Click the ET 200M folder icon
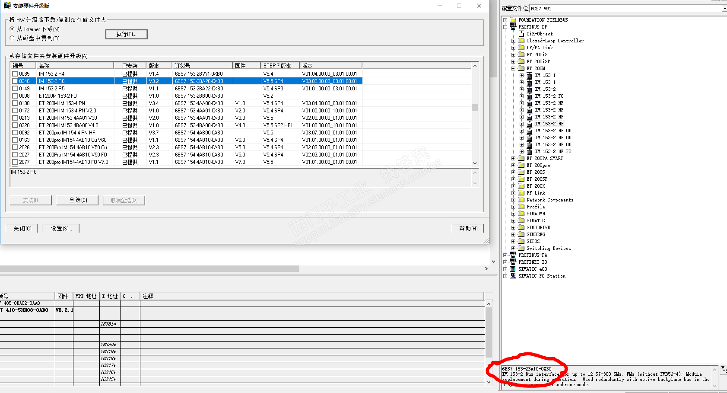727x393 pixels. coord(521,68)
